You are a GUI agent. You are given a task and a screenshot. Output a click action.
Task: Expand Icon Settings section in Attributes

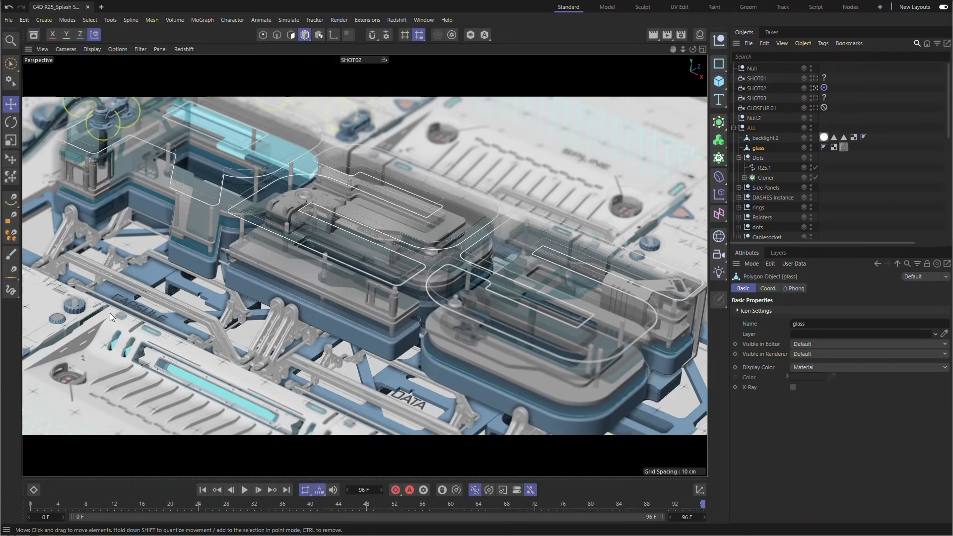(737, 310)
